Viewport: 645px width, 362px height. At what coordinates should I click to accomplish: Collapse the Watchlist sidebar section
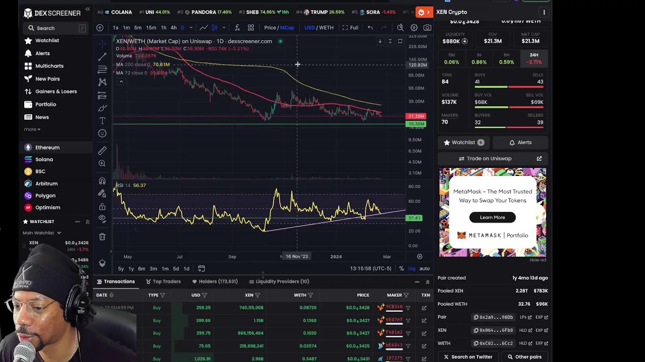click(87, 222)
